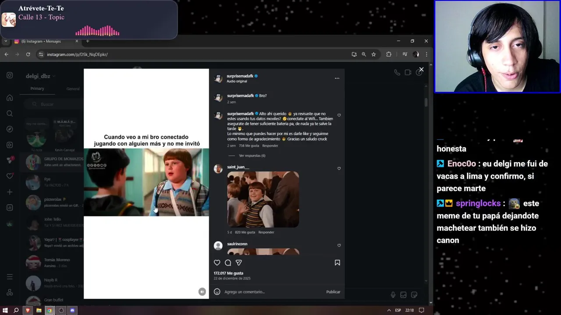The image size is (561, 315).
Task: Click Responder under saint_juan__ comment
Action: click(x=266, y=232)
